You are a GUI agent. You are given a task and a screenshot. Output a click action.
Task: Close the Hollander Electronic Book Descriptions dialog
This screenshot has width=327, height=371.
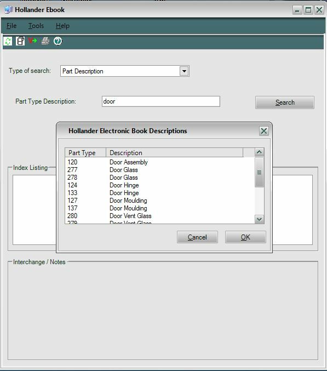[x=263, y=131]
